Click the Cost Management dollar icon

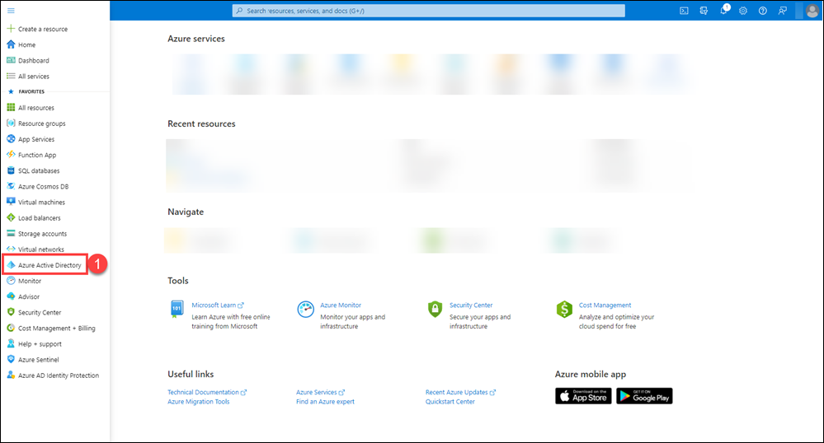(x=564, y=310)
